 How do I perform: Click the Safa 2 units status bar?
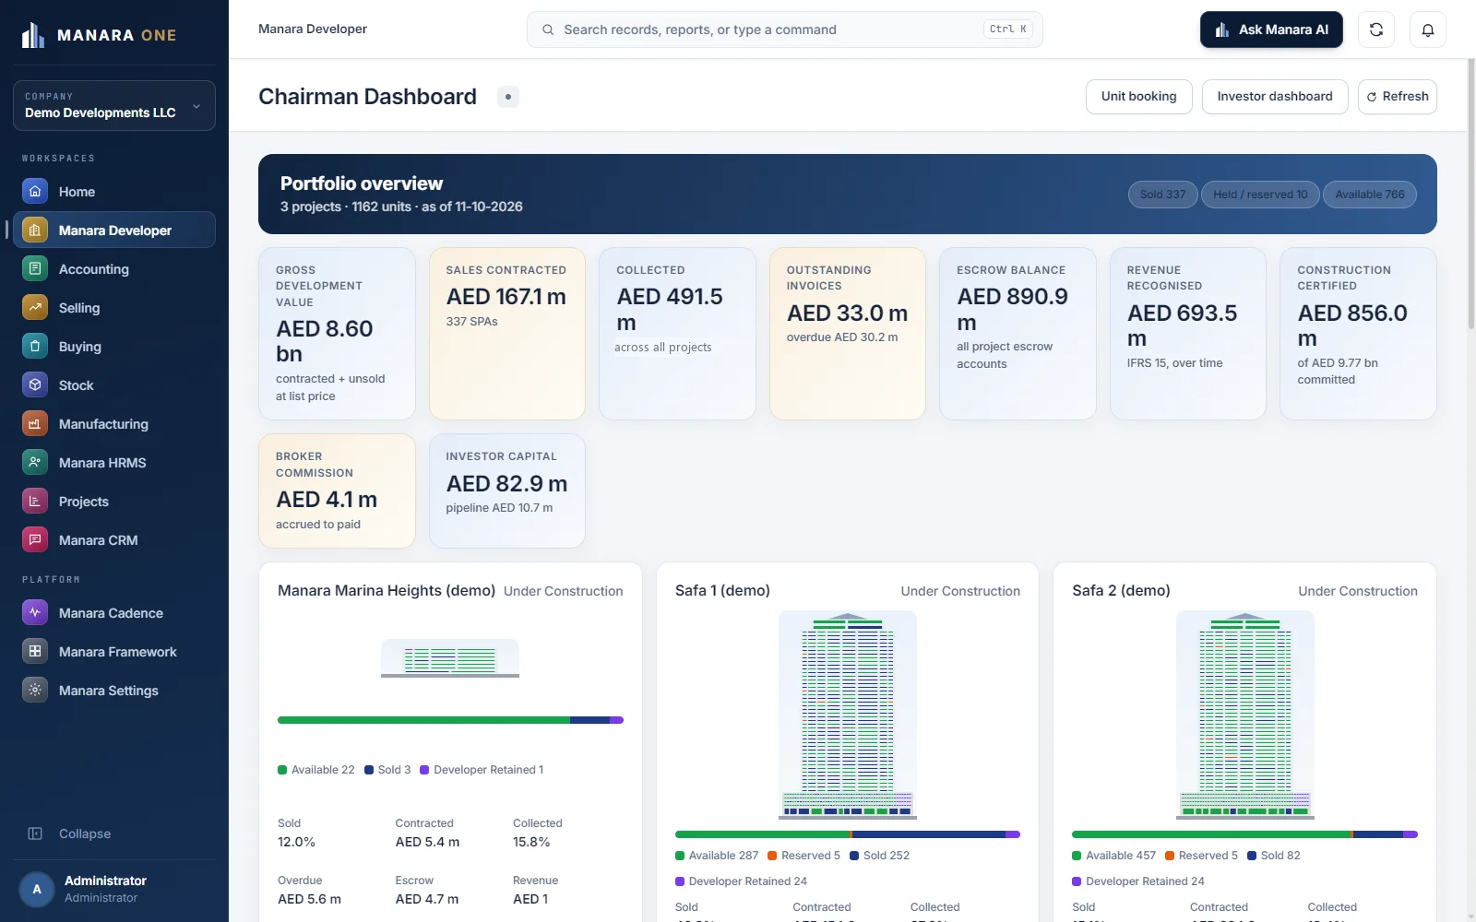coord(1244,834)
